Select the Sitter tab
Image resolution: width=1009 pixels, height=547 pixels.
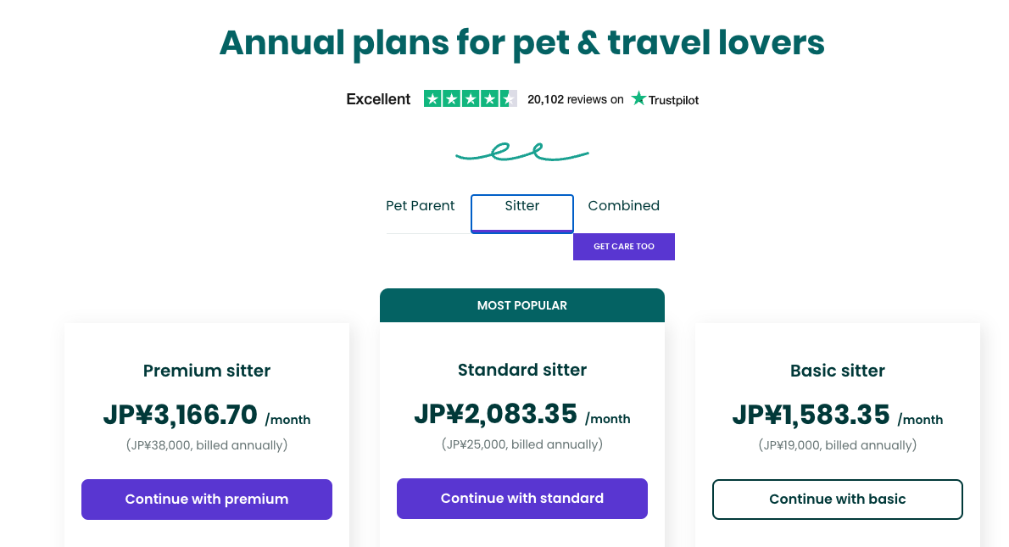(x=522, y=206)
